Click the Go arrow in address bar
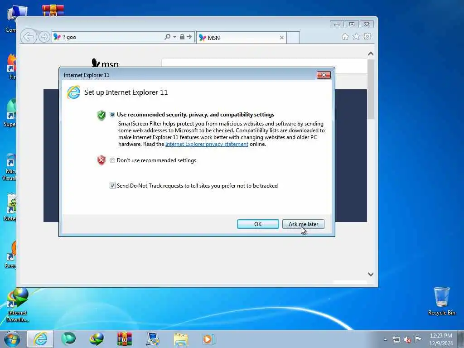The height and width of the screenshot is (348, 464). [189, 37]
